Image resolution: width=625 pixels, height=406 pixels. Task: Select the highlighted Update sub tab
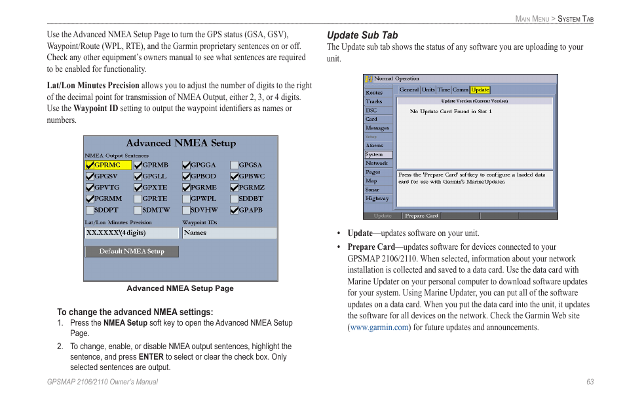[480, 90]
